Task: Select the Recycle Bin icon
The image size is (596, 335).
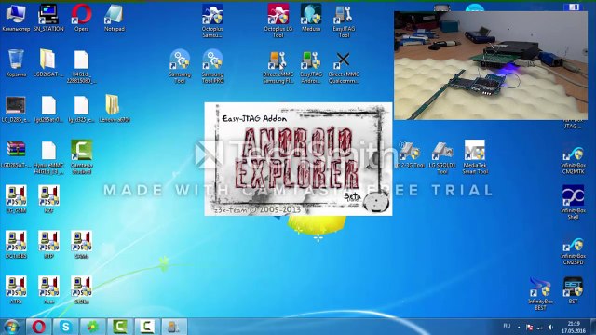Action: pyautogui.click(x=16, y=63)
